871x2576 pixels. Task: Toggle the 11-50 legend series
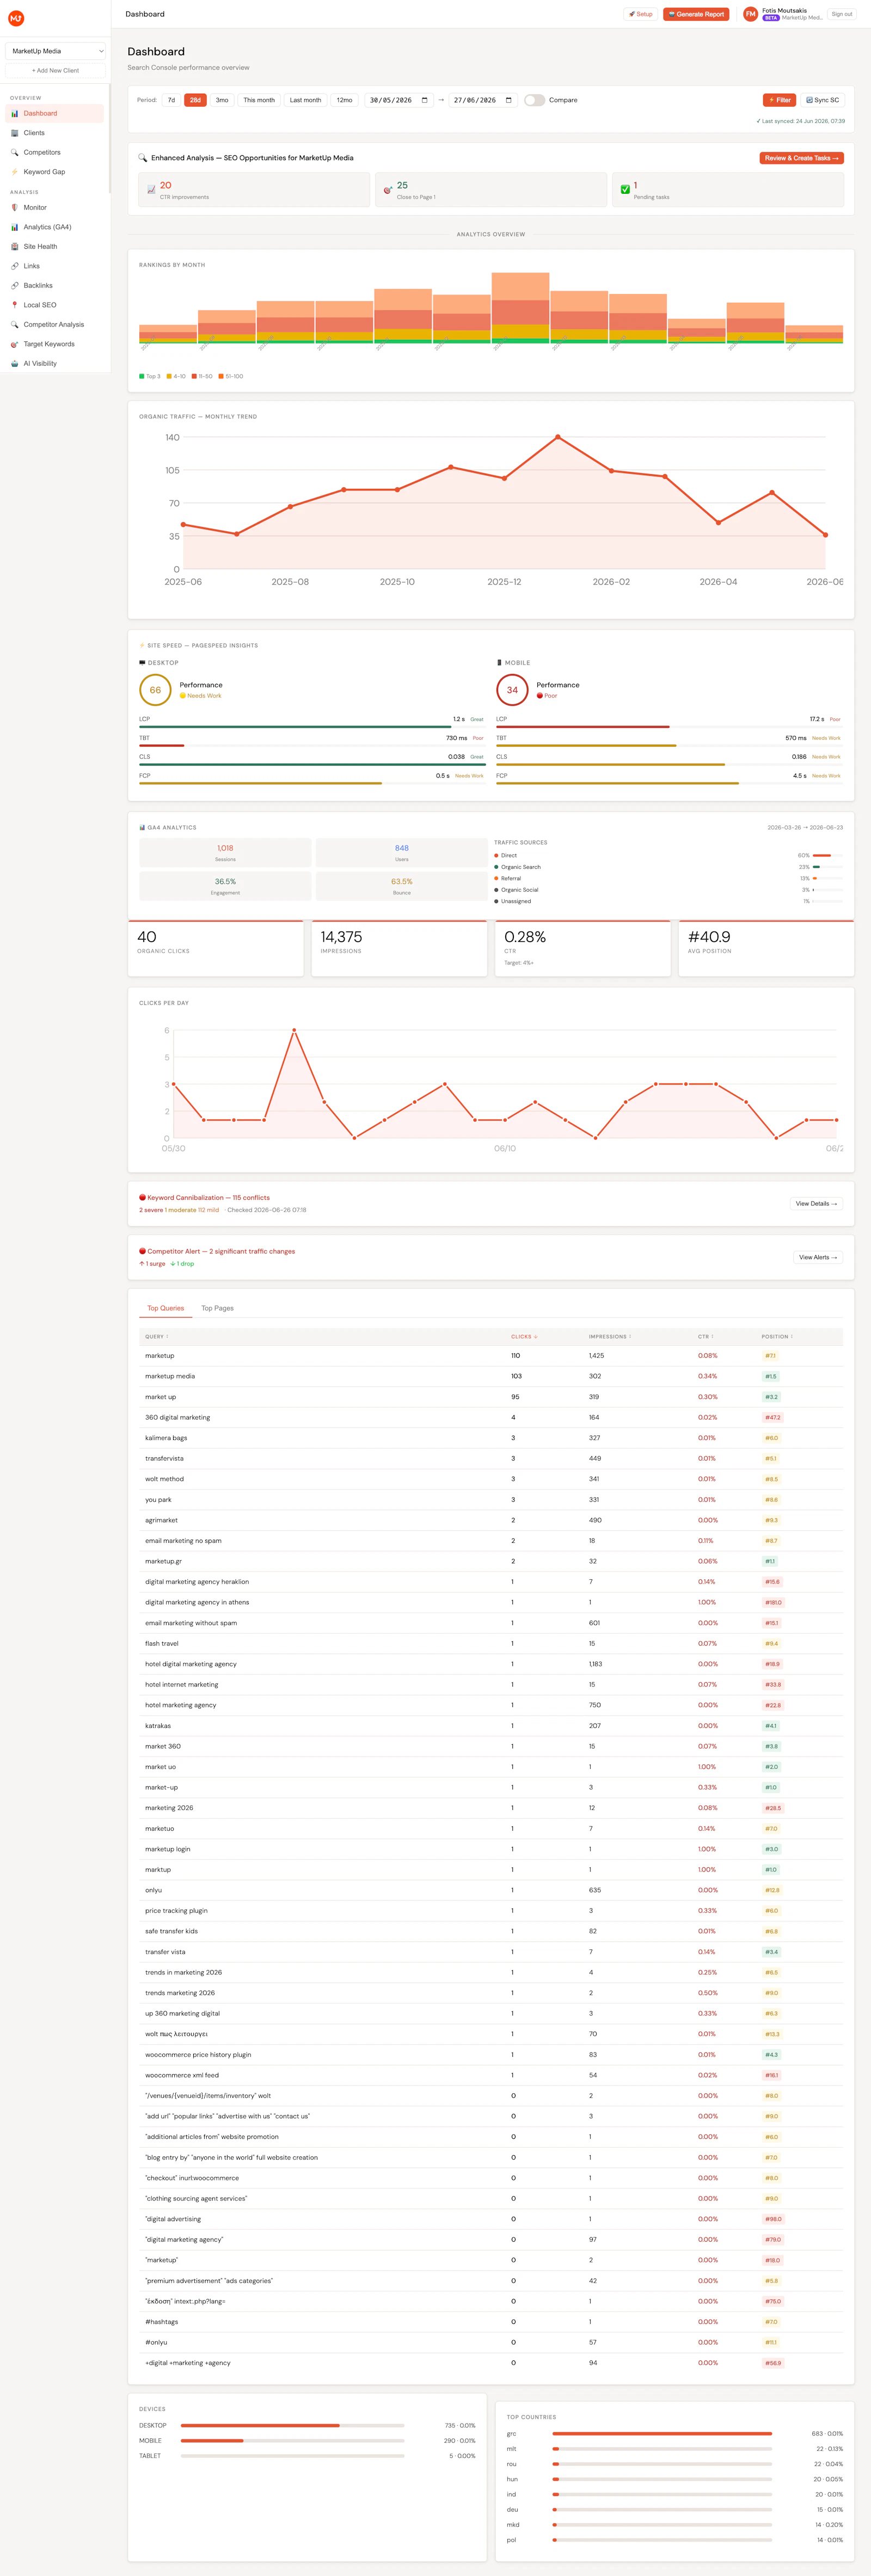pos(202,376)
